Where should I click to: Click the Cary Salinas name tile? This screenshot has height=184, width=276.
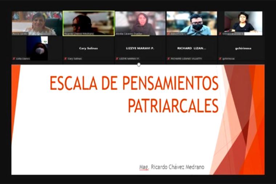click(x=89, y=48)
